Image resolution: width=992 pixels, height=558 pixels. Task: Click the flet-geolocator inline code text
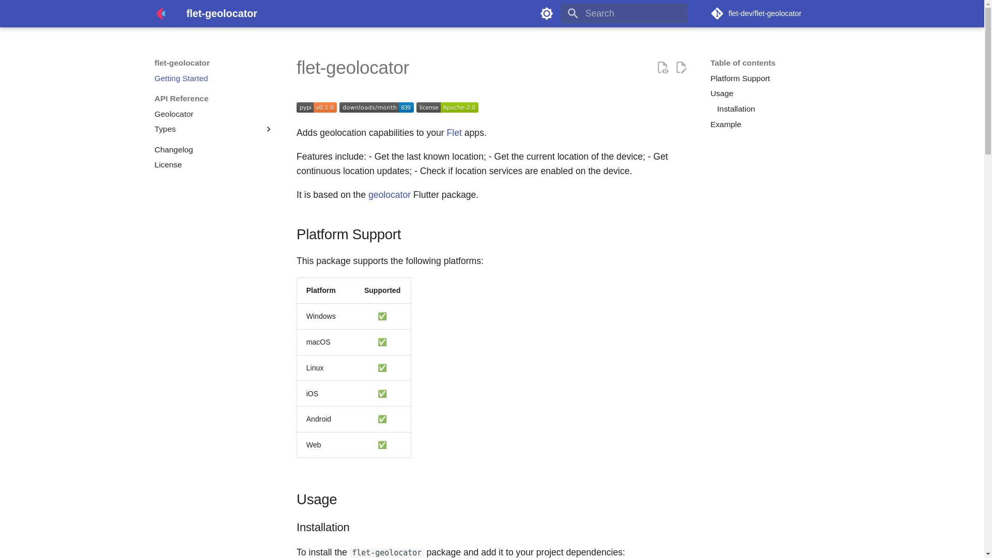(387, 552)
